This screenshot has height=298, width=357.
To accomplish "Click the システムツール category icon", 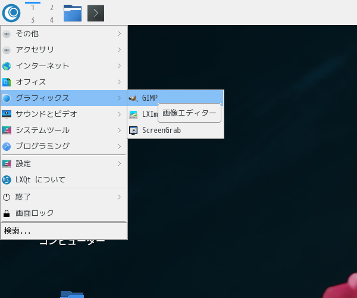I will tap(7, 130).
